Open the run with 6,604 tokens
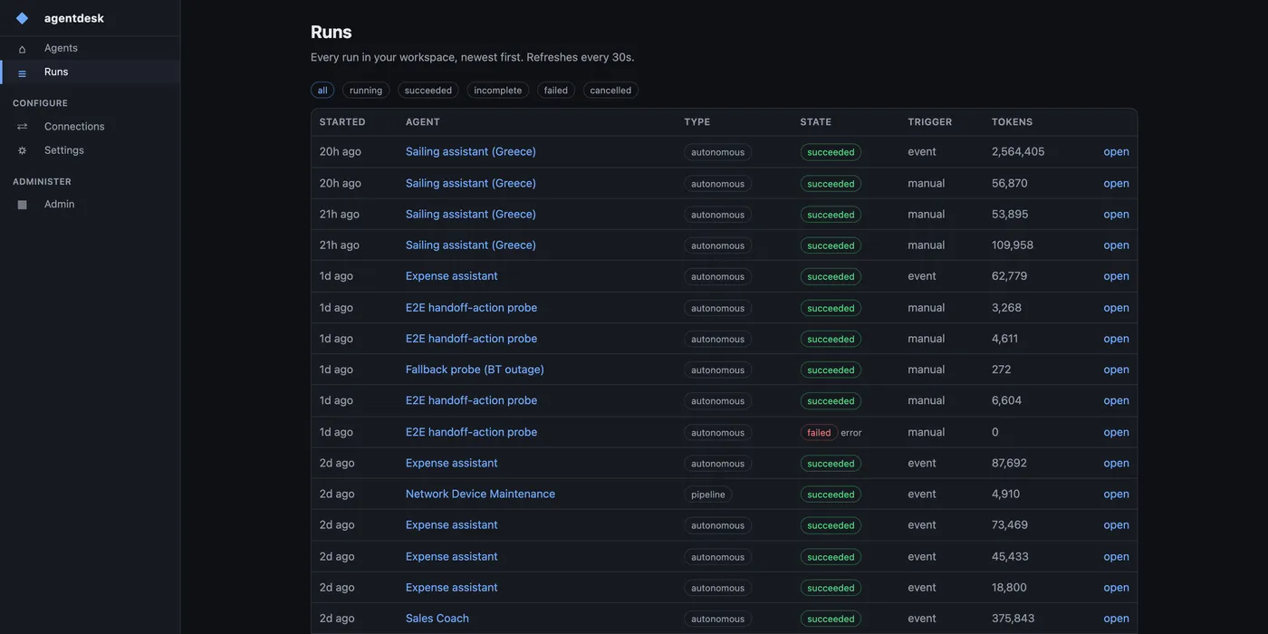Screen dimensions: 1268x634 point(1116,399)
